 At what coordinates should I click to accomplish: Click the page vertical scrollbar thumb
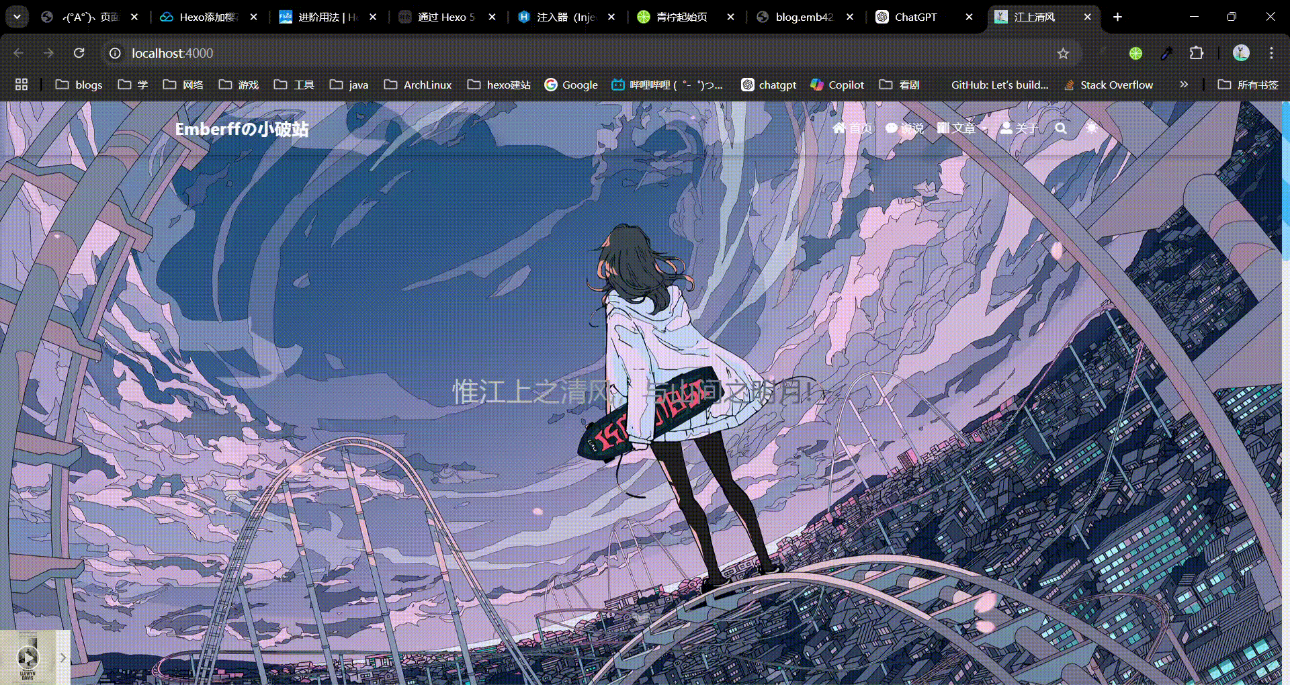point(1285,181)
